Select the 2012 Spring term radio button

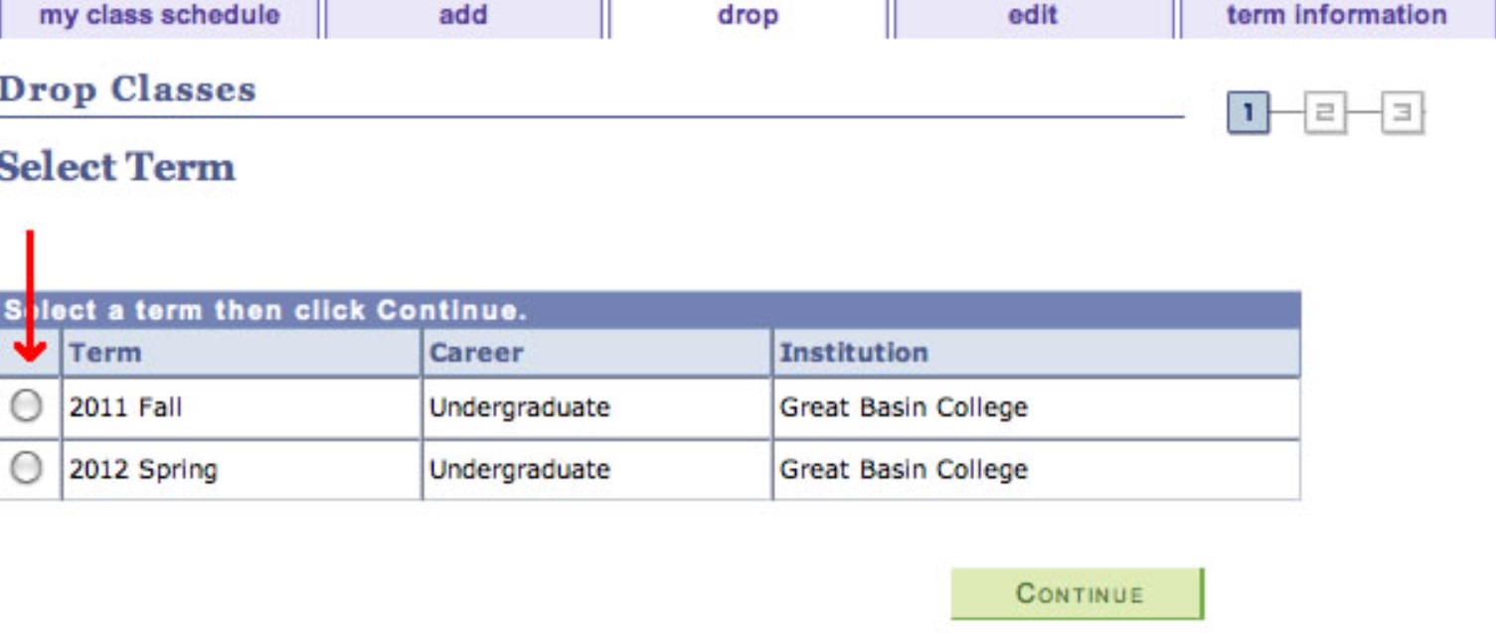[26, 467]
